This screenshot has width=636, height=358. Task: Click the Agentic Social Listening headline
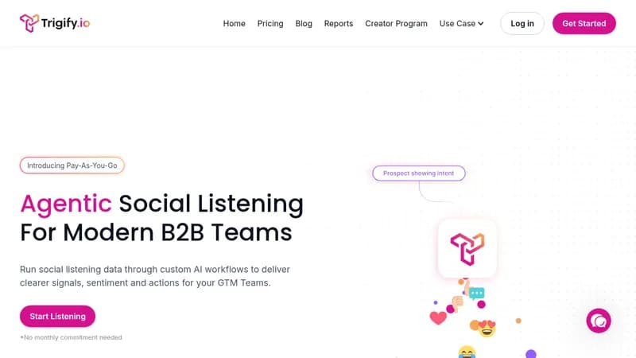[162, 217]
